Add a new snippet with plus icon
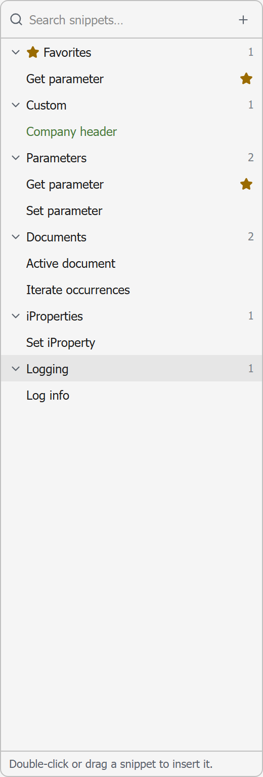 coord(243,20)
